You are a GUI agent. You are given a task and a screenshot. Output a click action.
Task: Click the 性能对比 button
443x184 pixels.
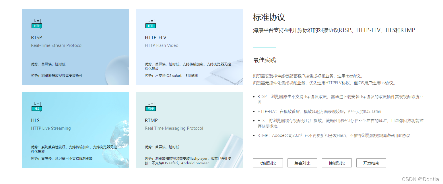pyautogui.click(x=337, y=163)
